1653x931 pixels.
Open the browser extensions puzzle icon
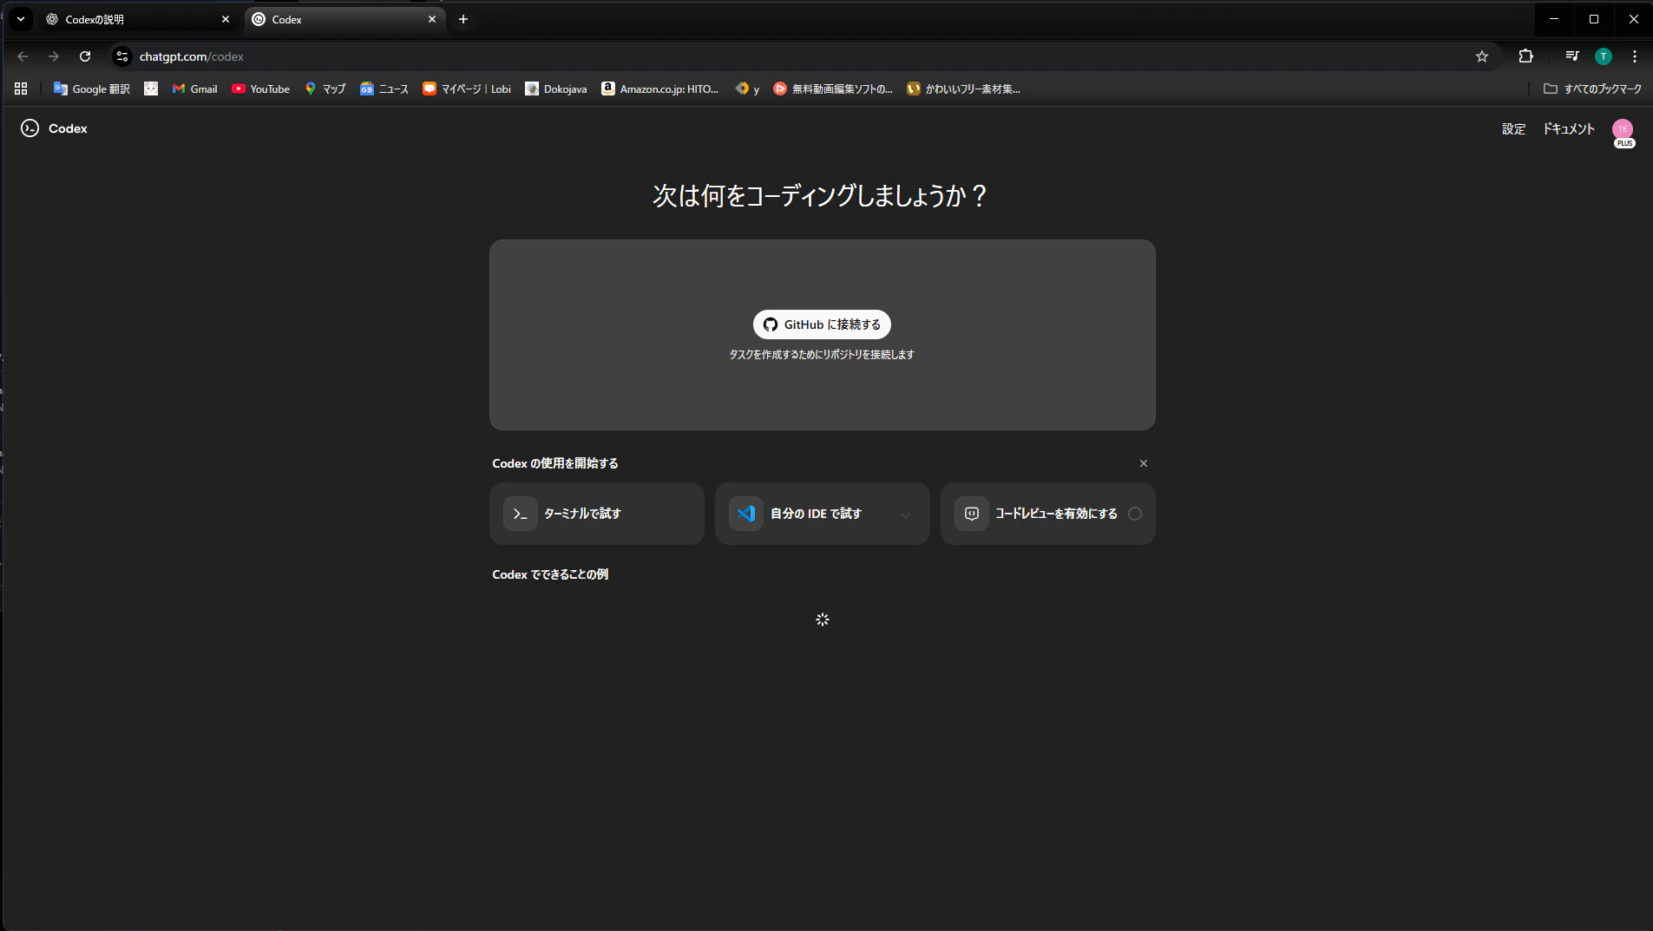(x=1525, y=56)
